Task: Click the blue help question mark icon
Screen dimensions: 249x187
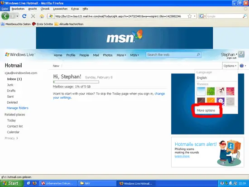Action: pos(242,66)
